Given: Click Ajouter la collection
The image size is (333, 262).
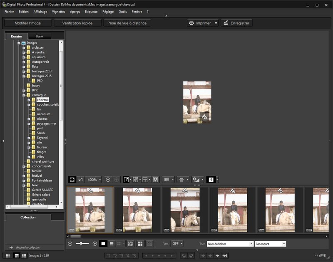Looking at the screenshot, I should tap(28, 247).
